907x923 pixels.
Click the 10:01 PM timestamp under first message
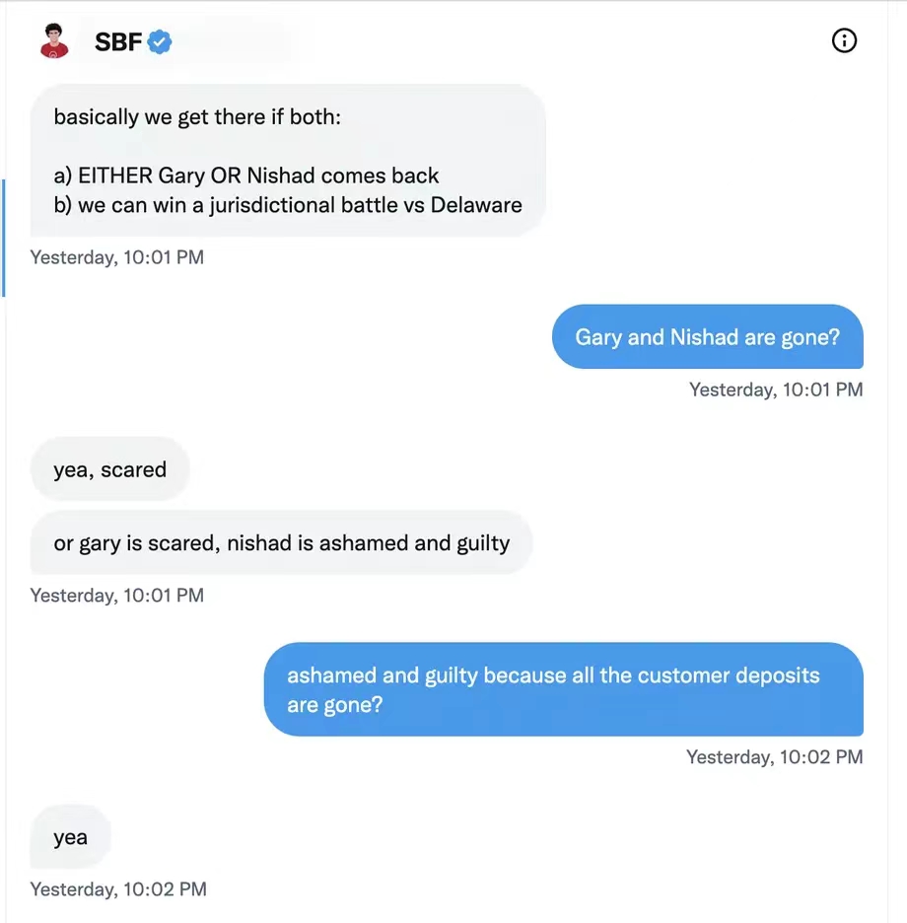pos(117,257)
